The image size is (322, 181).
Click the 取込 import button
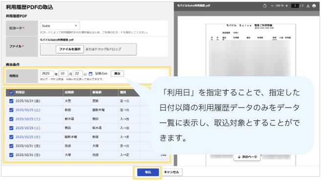coord(148,172)
